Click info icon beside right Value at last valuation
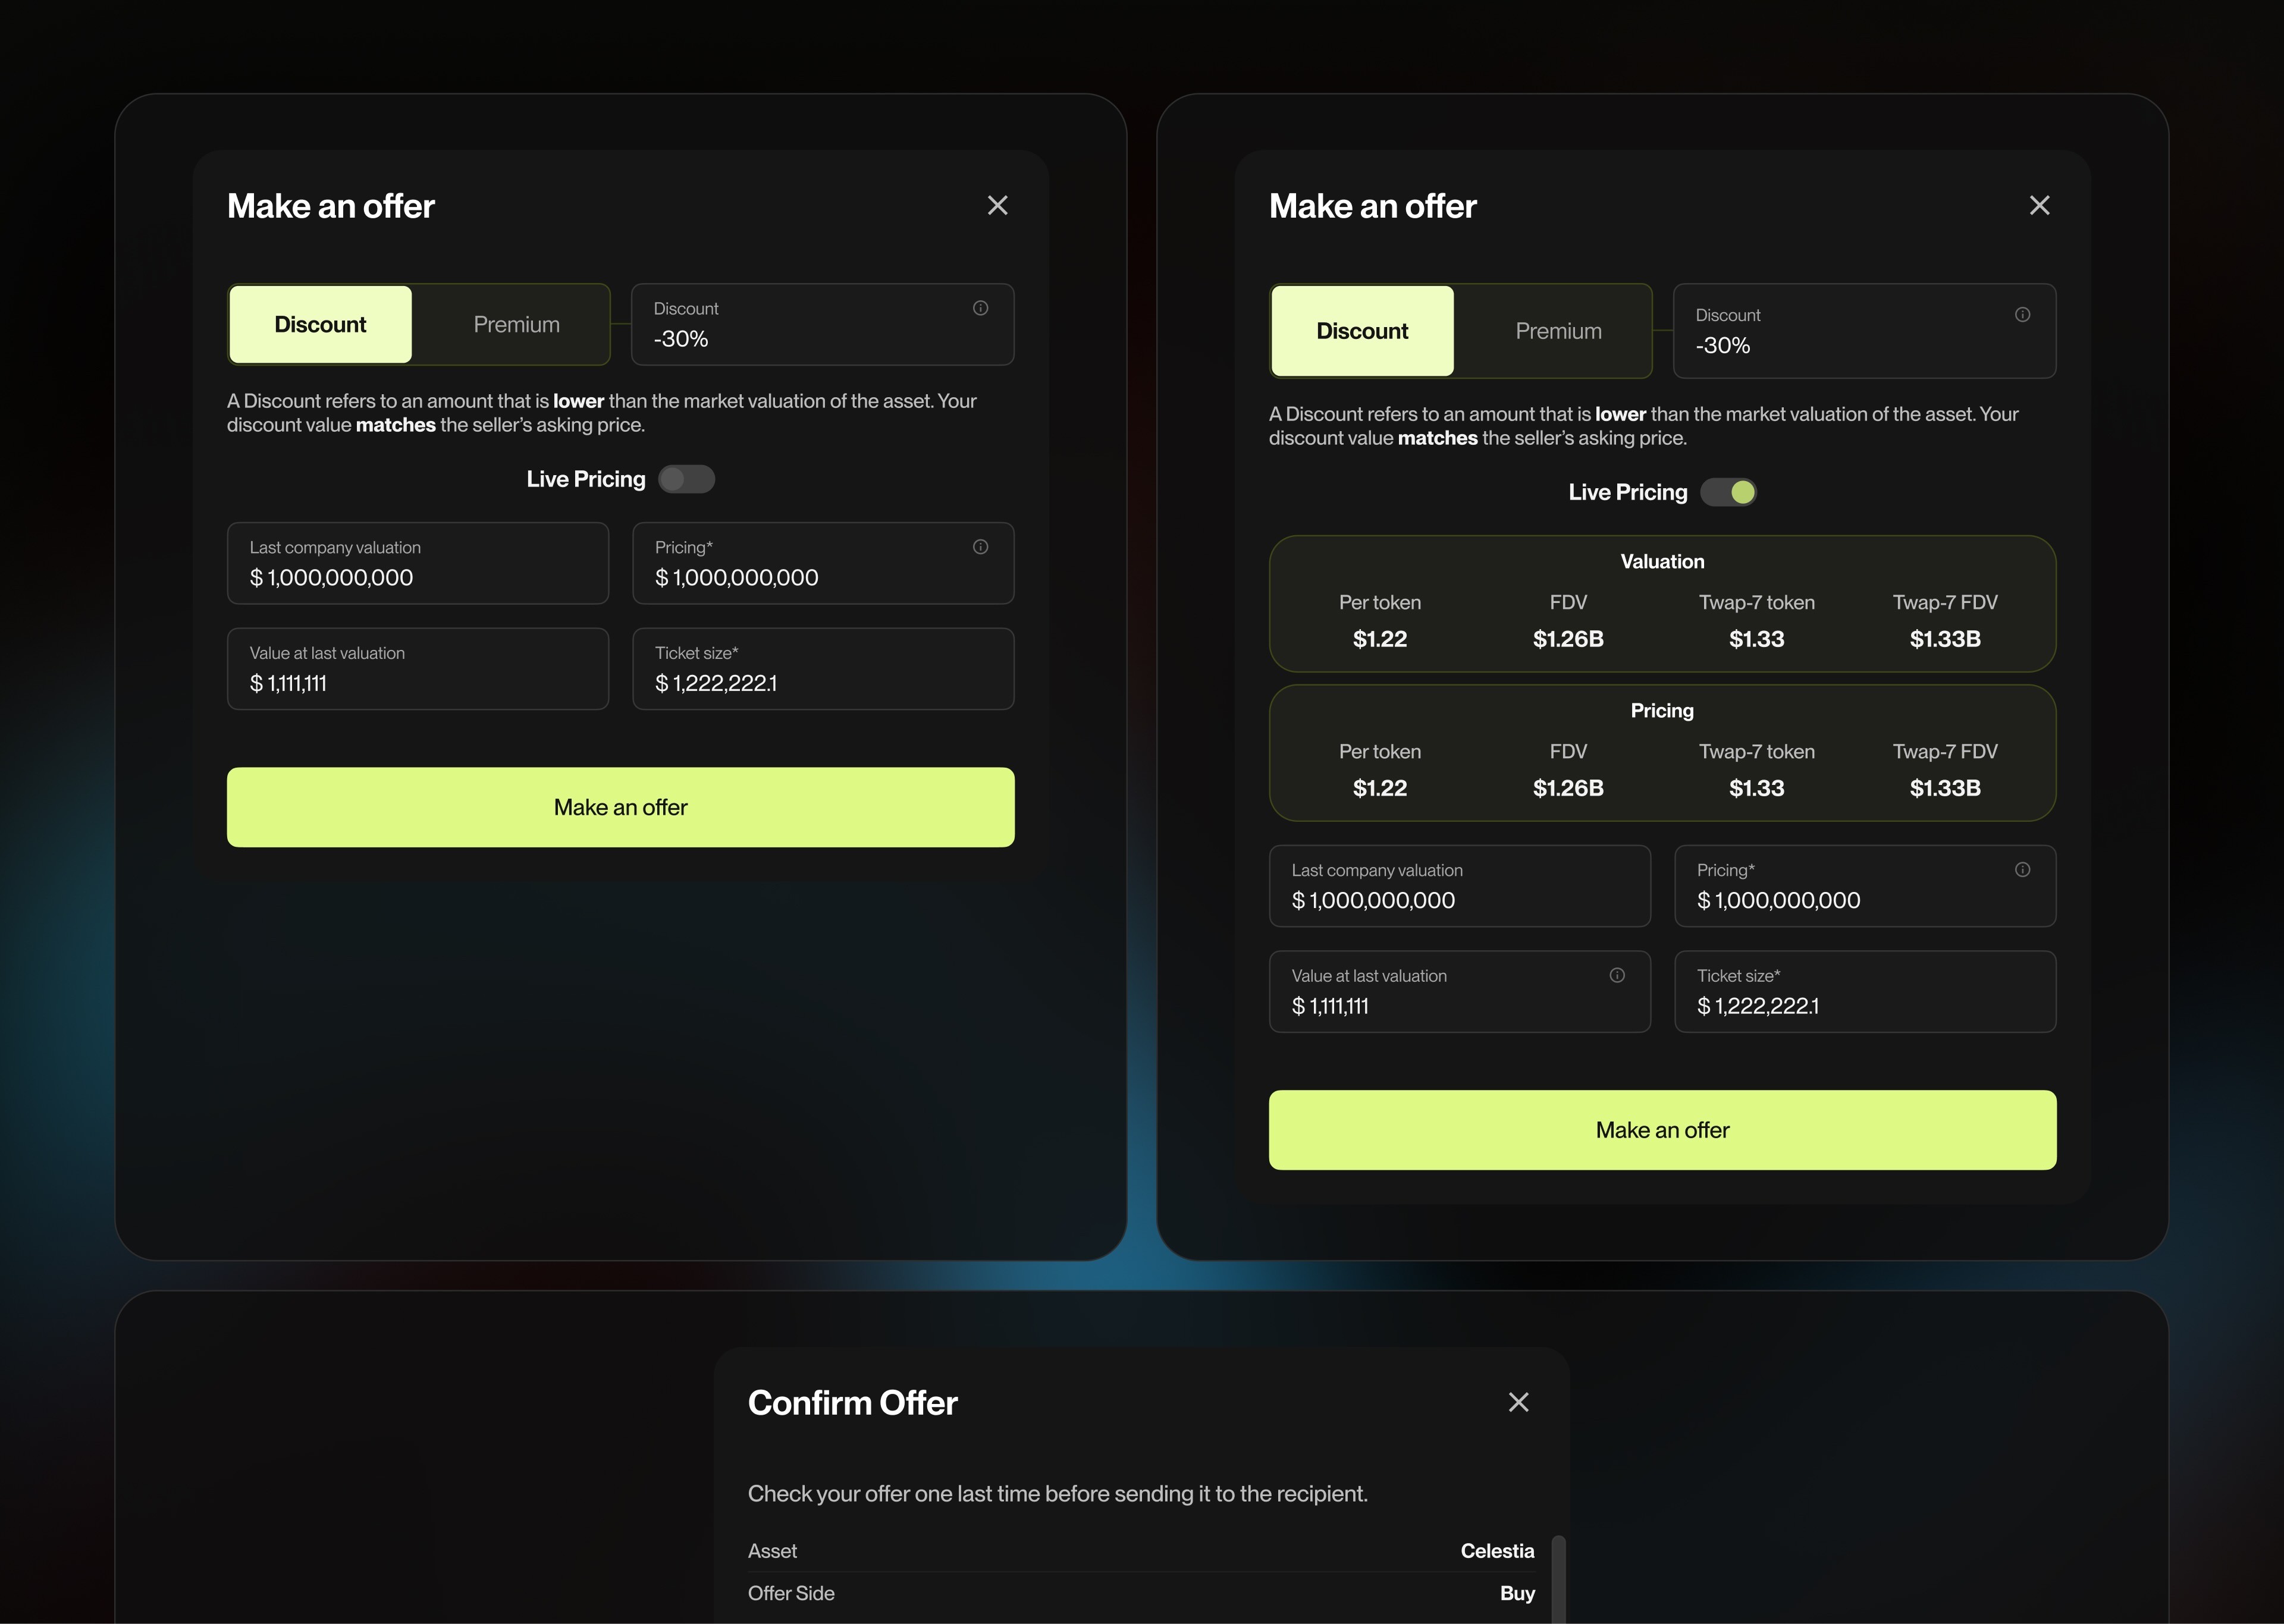Viewport: 2284px width, 1624px height. click(x=1617, y=975)
